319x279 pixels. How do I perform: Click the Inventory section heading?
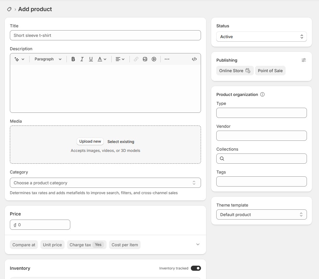click(x=20, y=268)
